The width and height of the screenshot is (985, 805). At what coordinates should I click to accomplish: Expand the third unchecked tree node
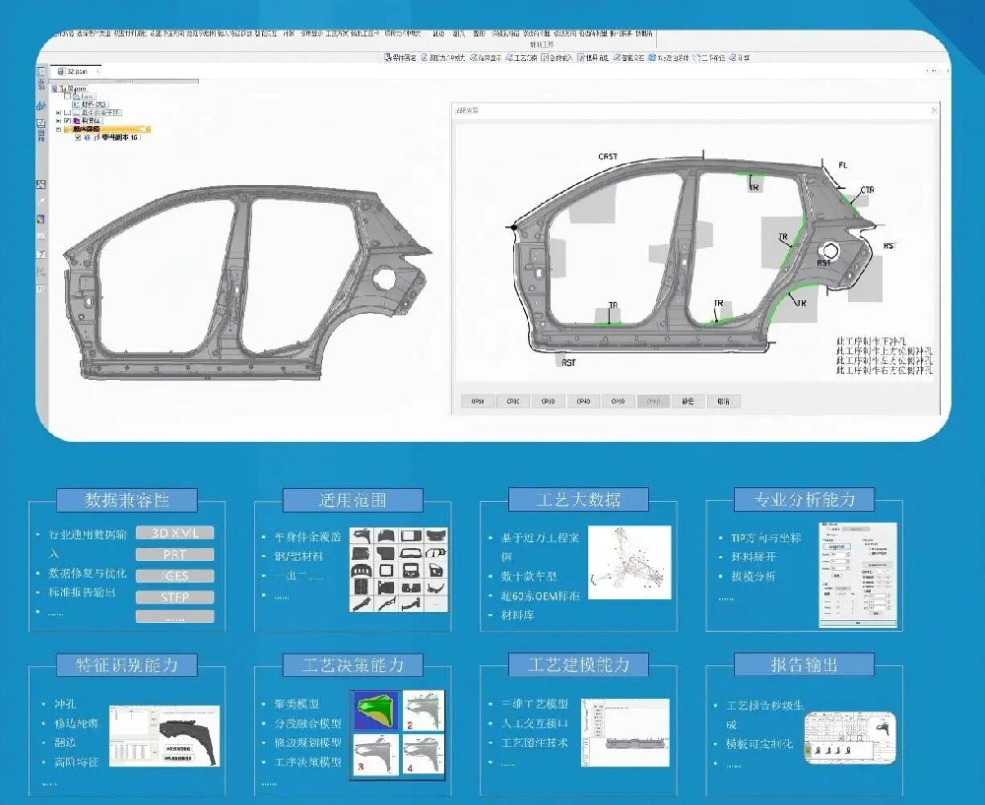[x=59, y=113]
